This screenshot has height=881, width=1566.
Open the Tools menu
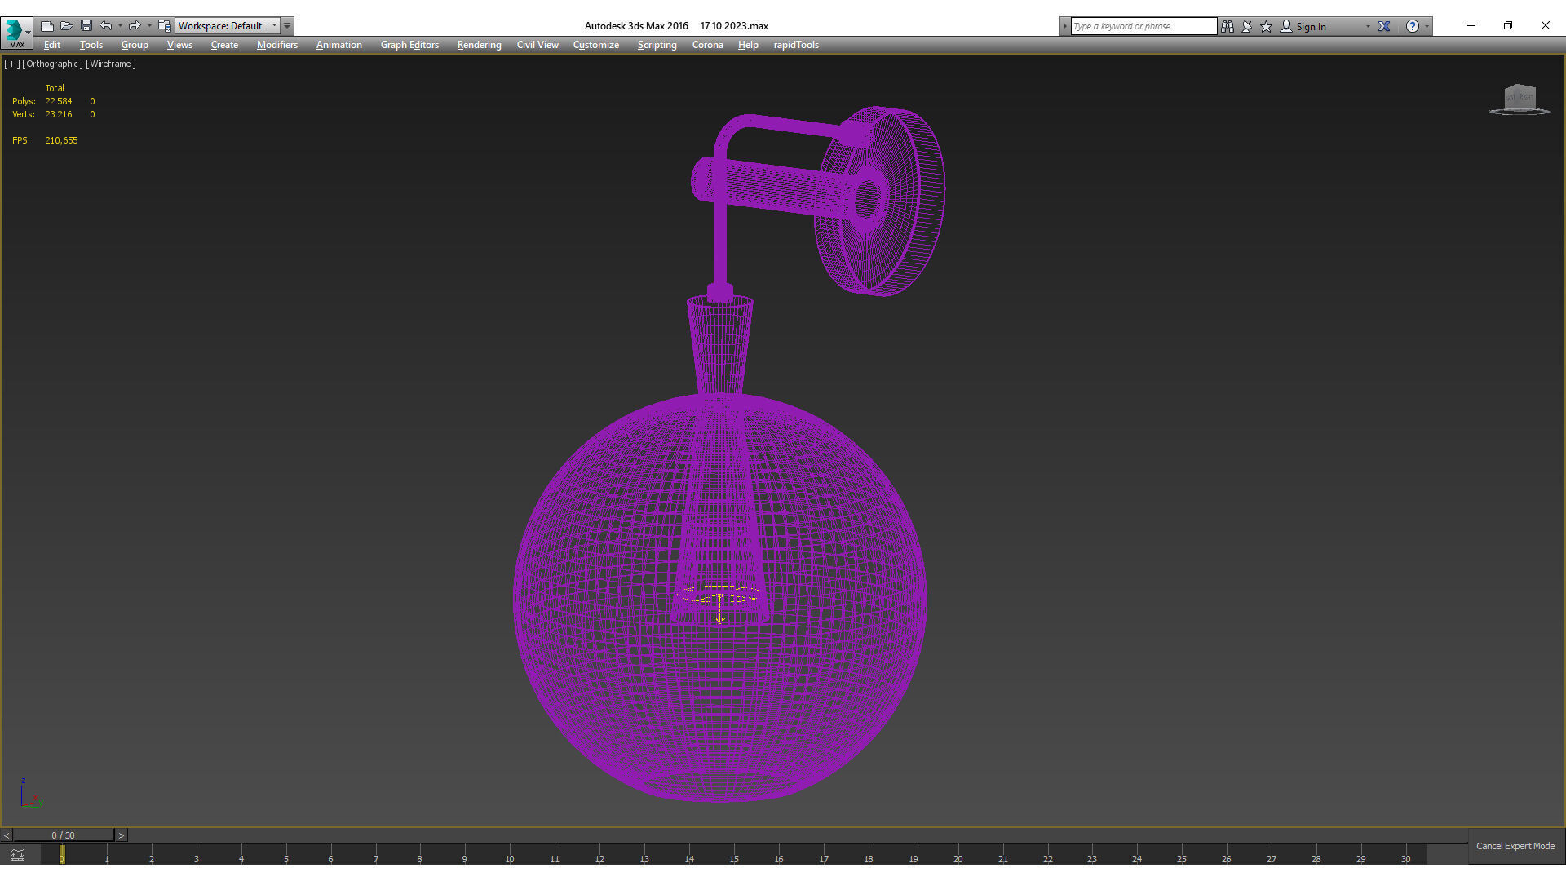coord(91,45)
